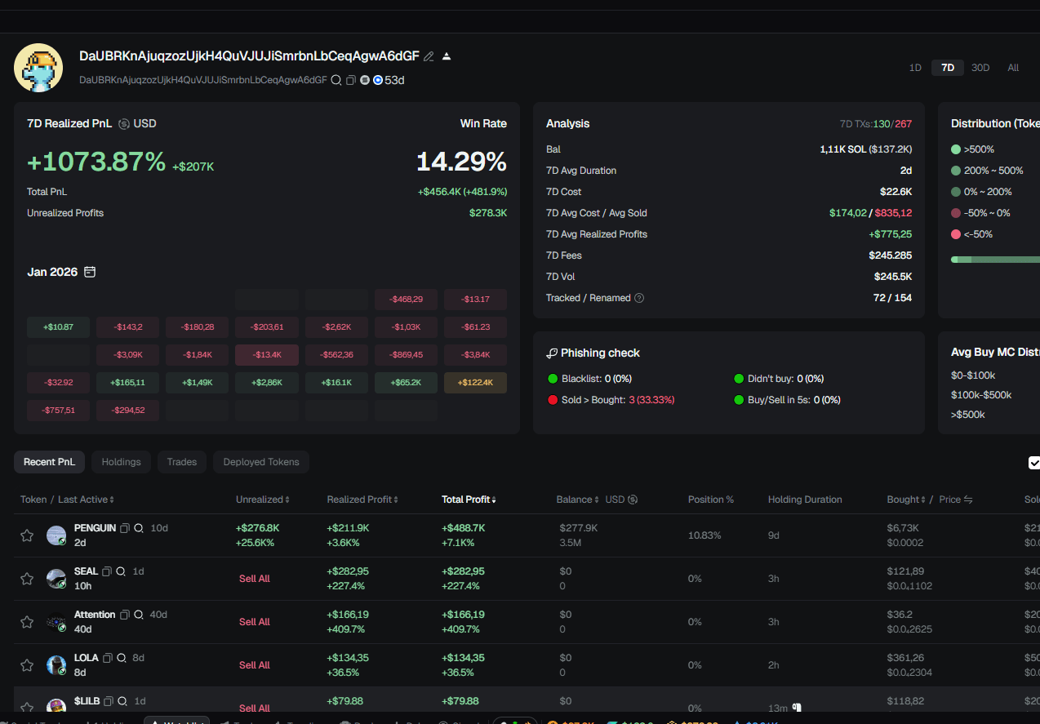Open the calendar icon next to Jan 2026
1040x724 pixels.
[90, 272]
